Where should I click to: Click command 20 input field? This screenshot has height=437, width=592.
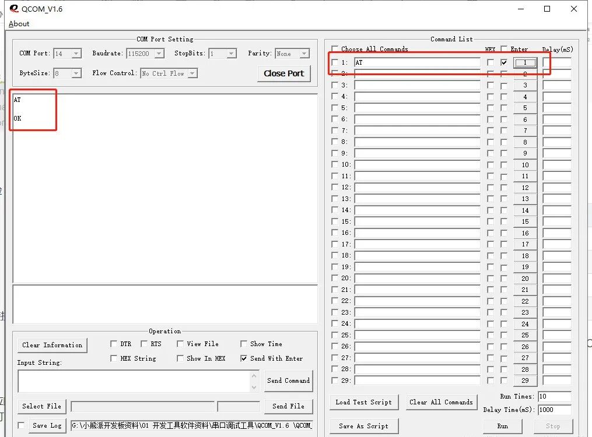point(417,279)
